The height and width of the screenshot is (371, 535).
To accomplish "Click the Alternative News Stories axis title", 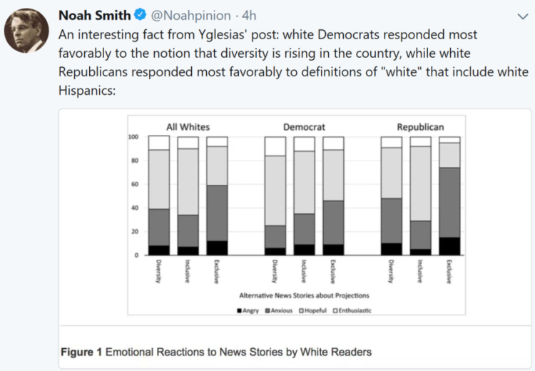I will coord(304,295).
